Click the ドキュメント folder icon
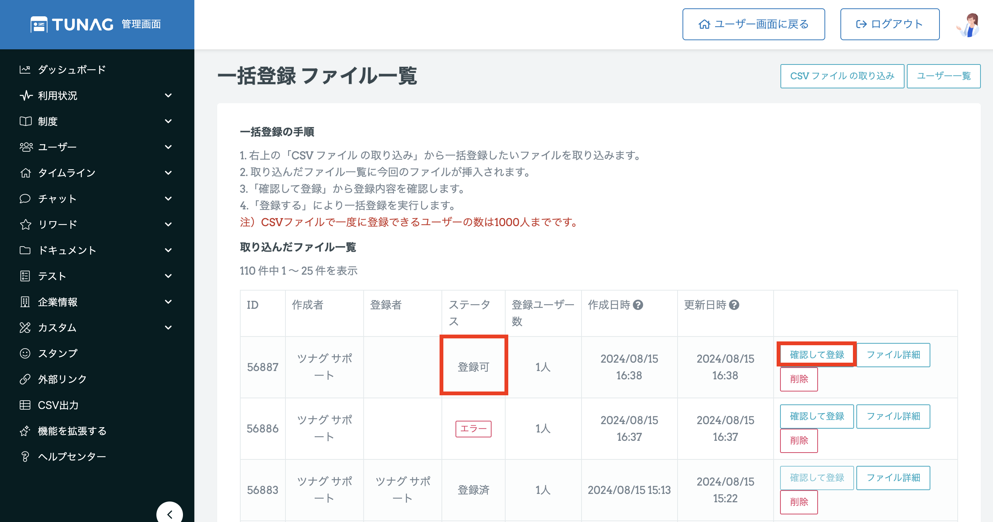993x522 pixels. click(25, 250)
